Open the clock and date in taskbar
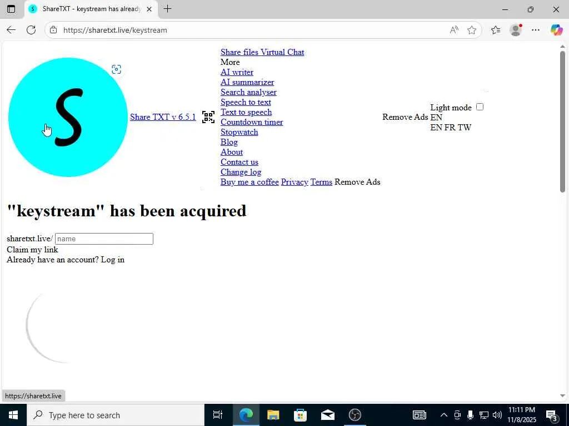Screen dimensions: 569x426 521,415
